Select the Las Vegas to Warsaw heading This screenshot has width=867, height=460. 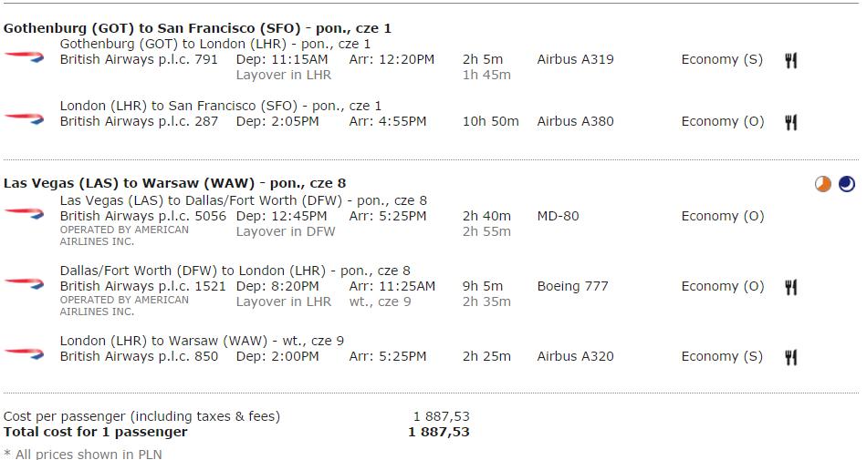pyautogui.click(x=174, y=183)
